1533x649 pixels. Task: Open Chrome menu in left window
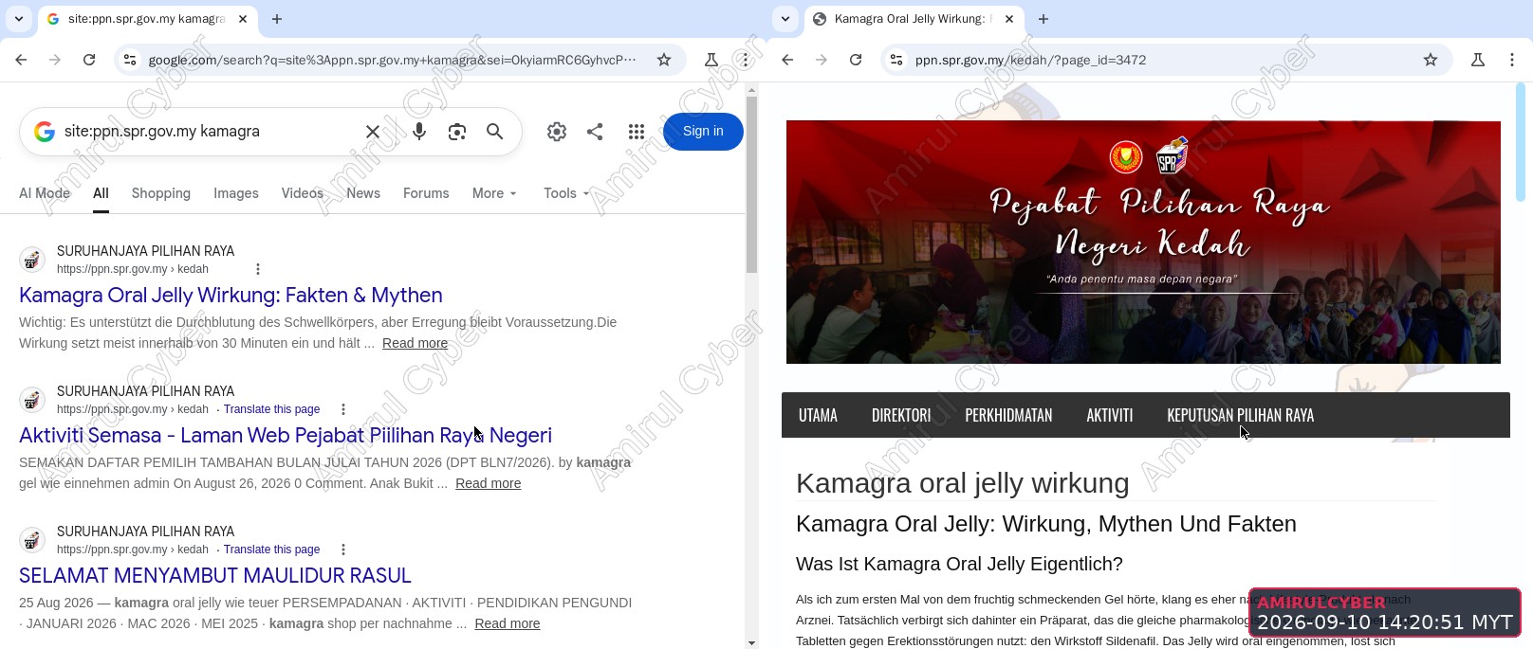click(746, 60)
